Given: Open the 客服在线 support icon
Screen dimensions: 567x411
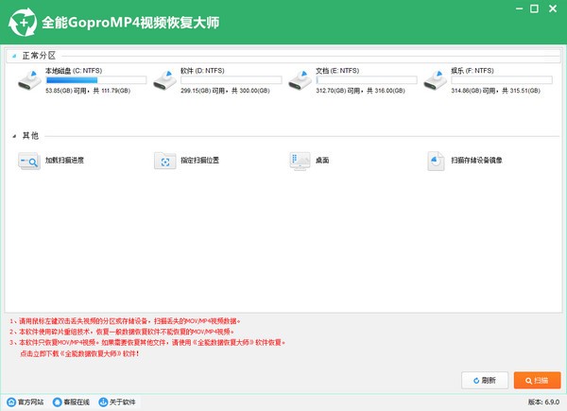Looking at the screenshot, I should 57,402.
